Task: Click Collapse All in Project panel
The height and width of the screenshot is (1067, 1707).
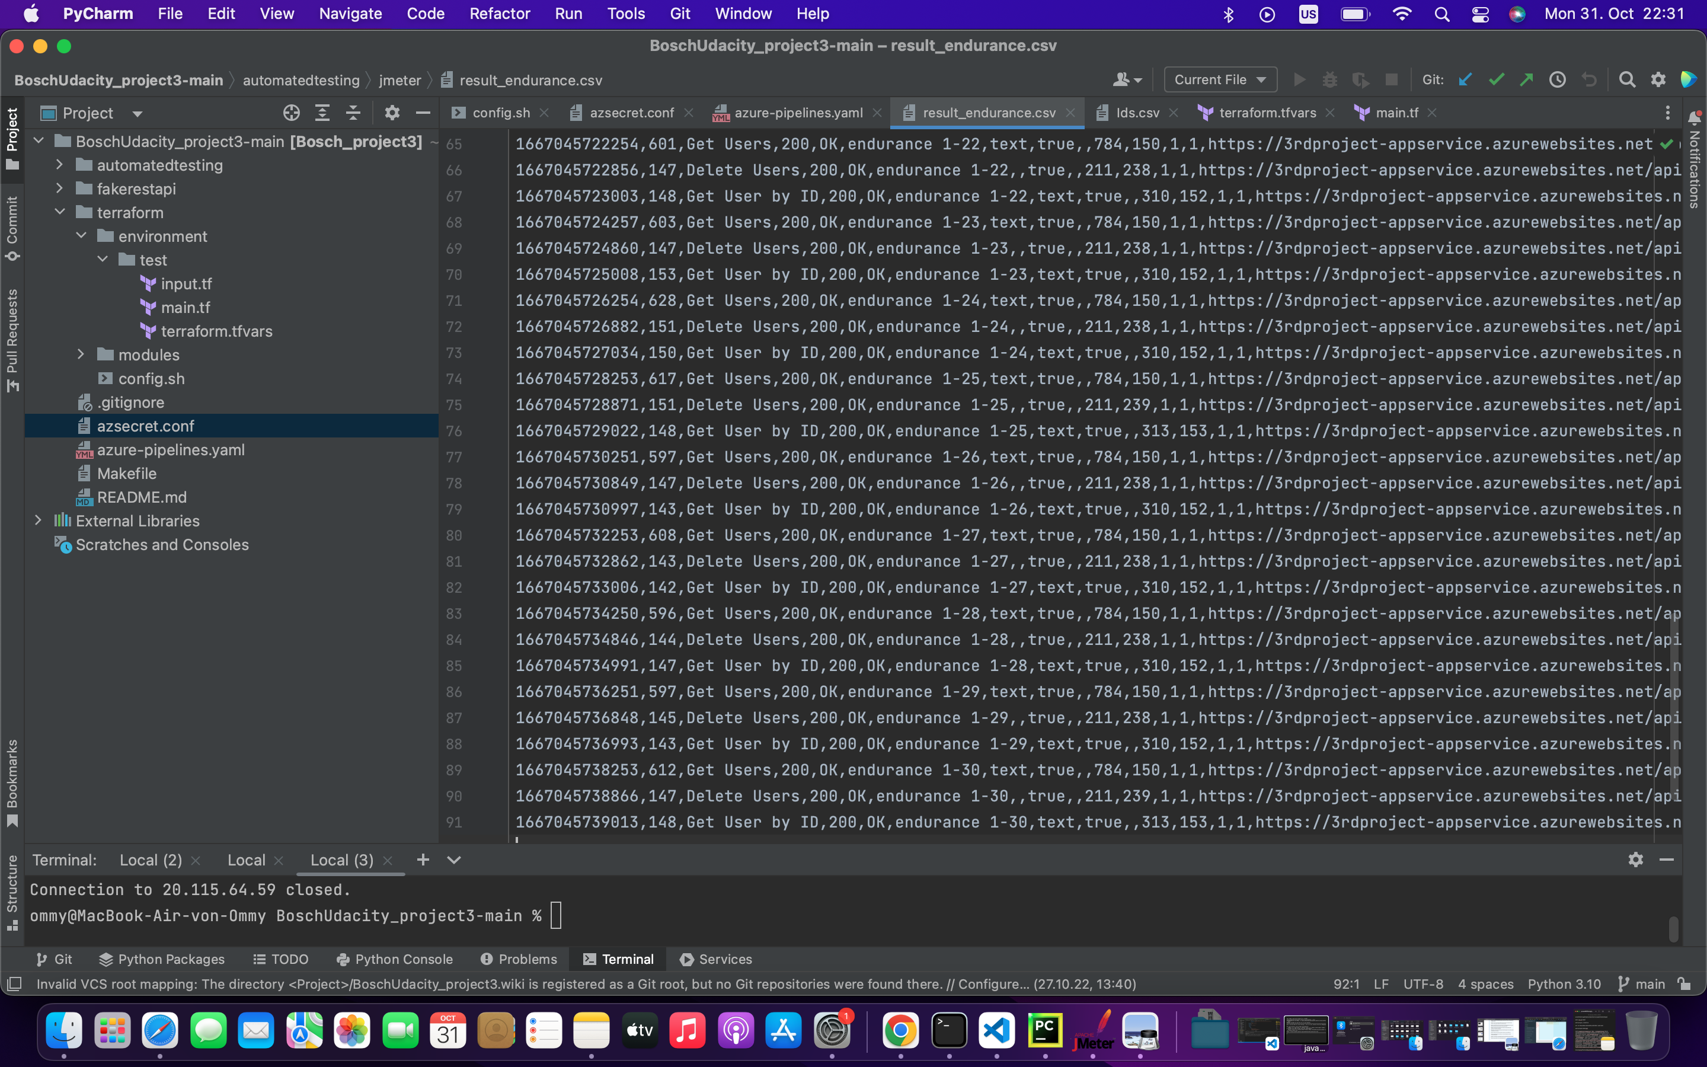Action: point(353,113)
